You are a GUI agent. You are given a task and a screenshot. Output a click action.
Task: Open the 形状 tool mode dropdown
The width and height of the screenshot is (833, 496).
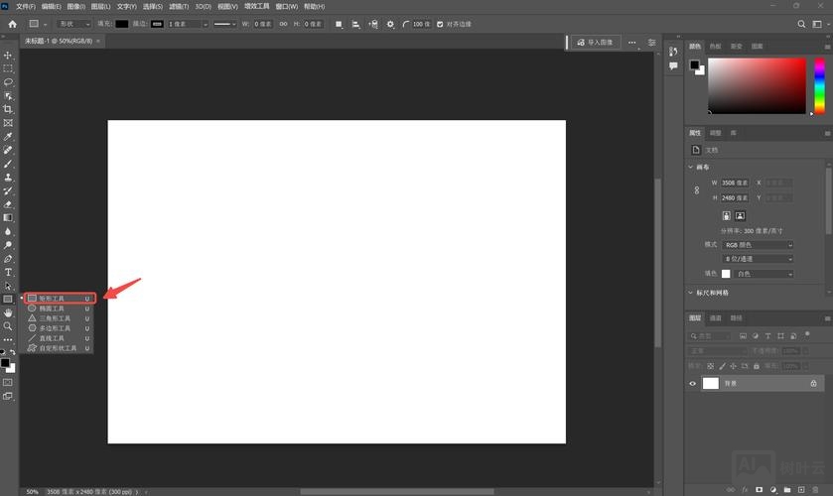tap(72, 23)
